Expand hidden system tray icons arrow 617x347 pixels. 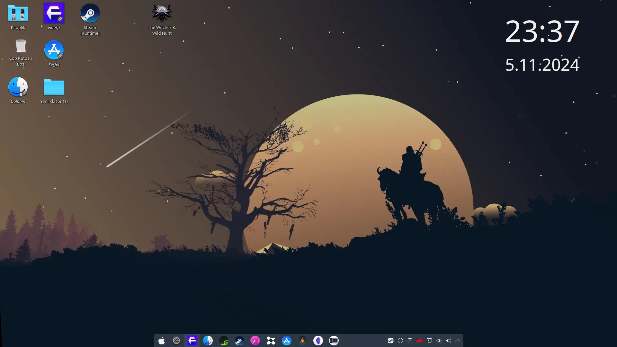(458, 340)
